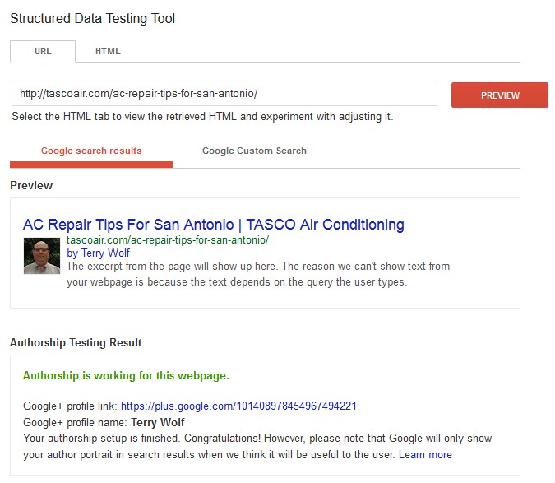Click the tascoair.com URL input field
This screenshot has width=555, height=483.
click(224, 94)
